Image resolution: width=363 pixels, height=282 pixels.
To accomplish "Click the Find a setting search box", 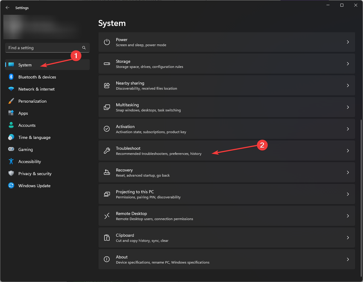I will pyautogui.click(x=44, y=48).
